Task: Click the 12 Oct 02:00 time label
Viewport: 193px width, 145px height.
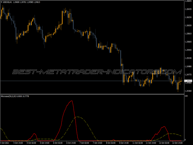Action: coord(164,143)
